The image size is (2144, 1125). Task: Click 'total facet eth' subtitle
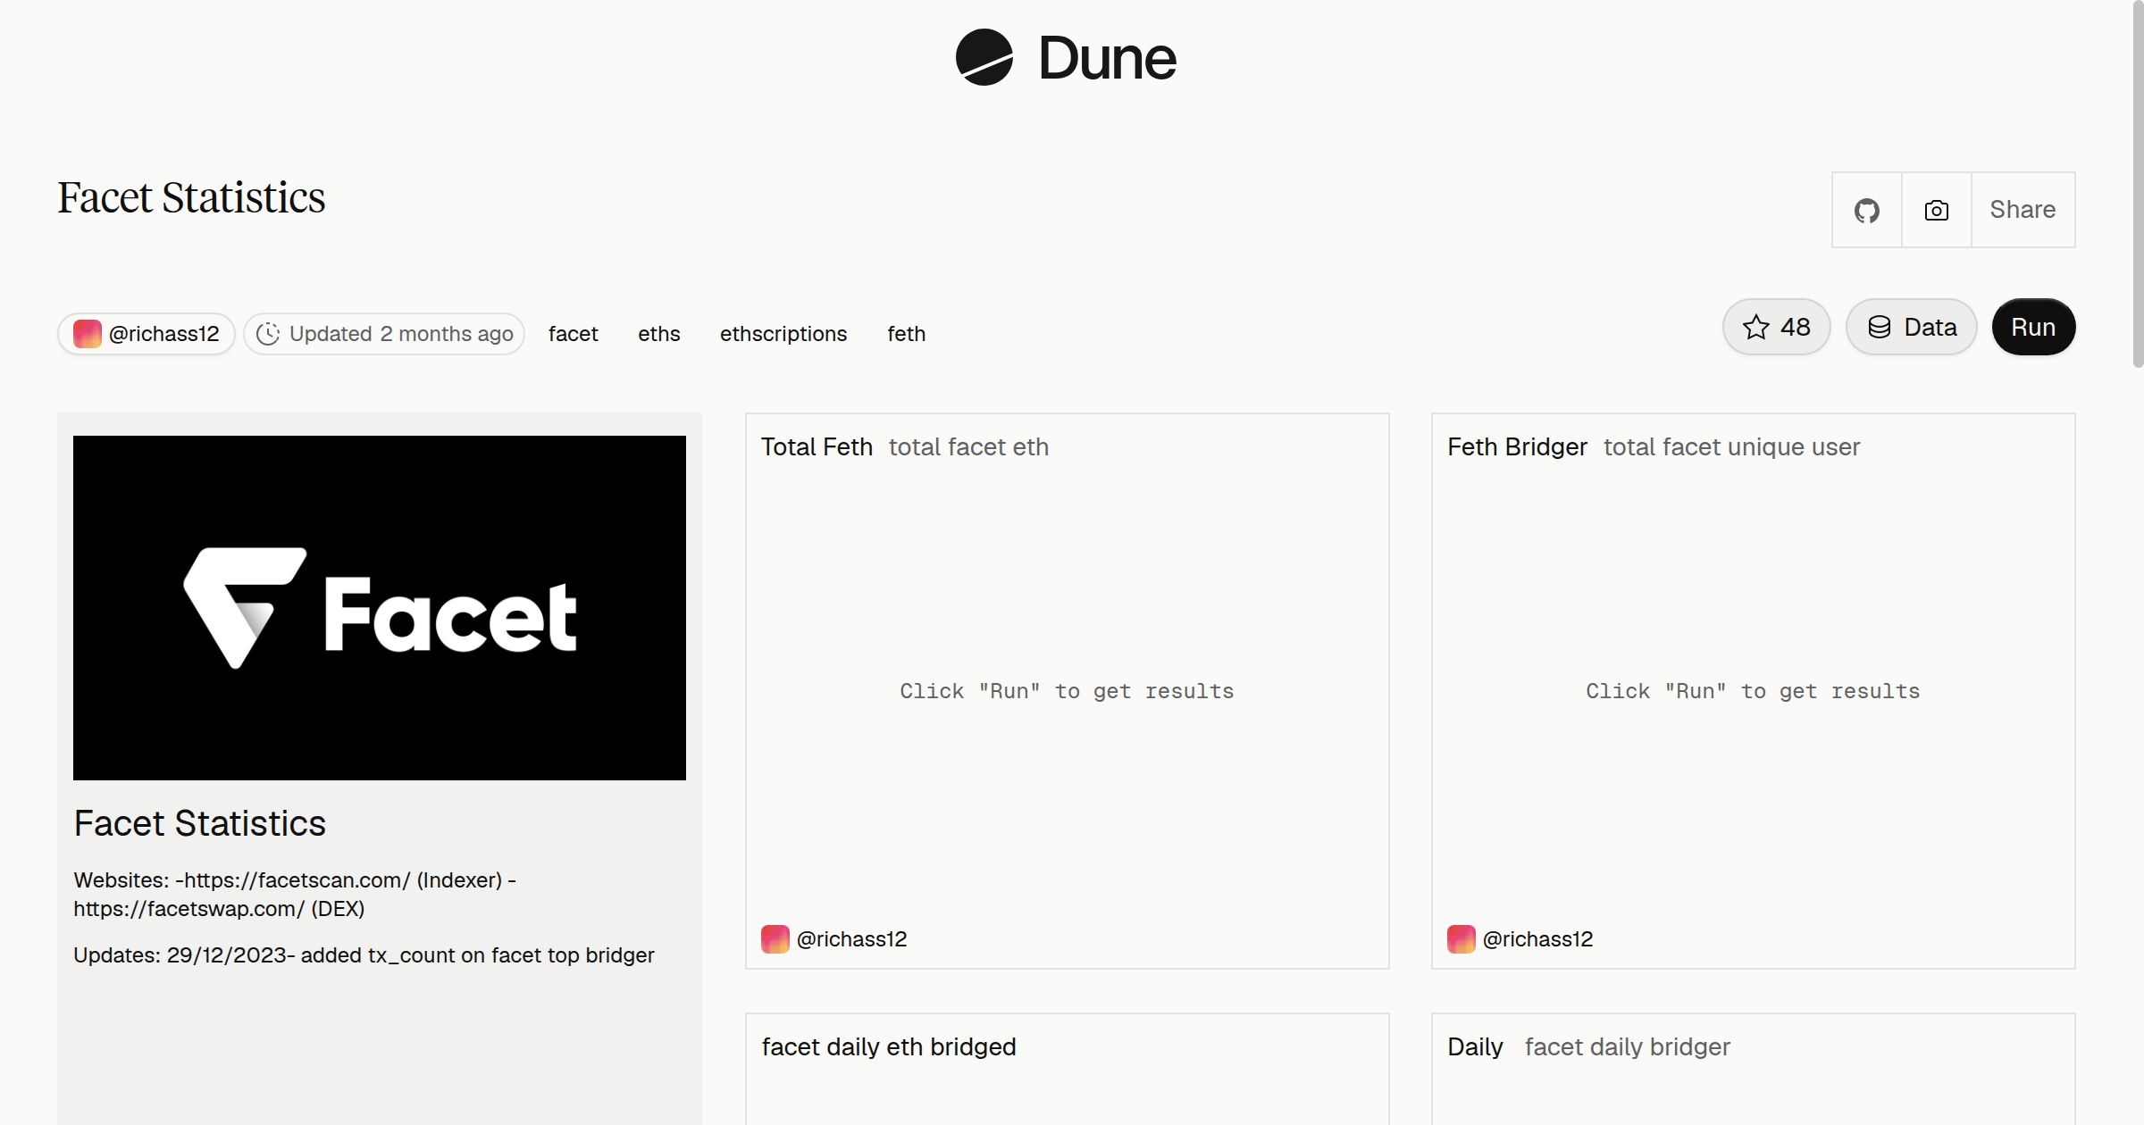[x=968, y=446]
